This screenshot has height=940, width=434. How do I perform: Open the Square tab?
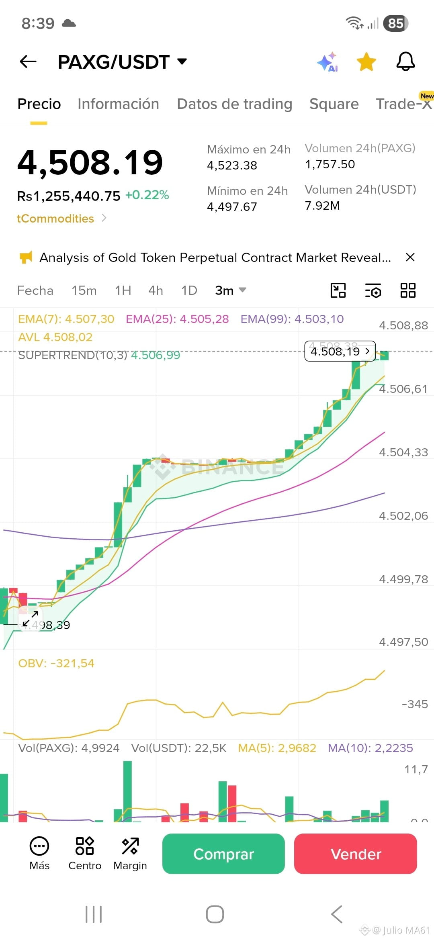pos(334,104)
